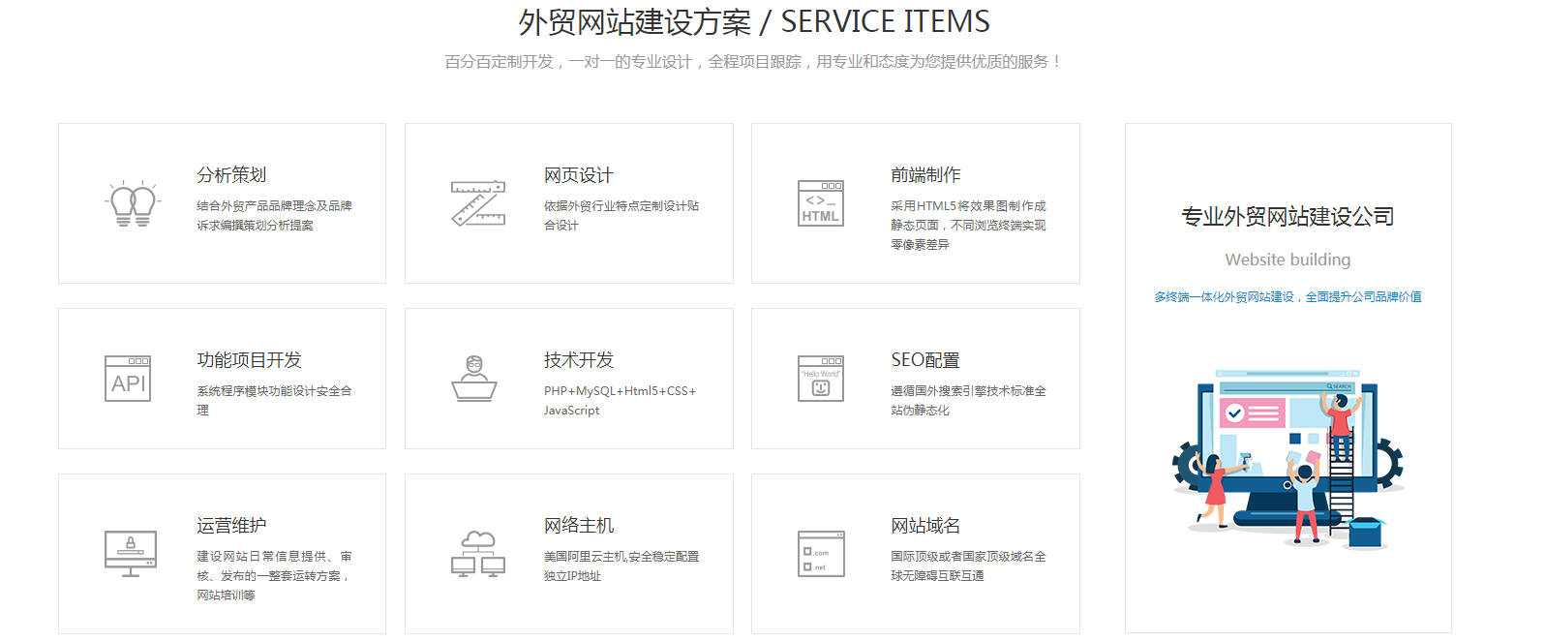Open the 运营维护 service title
Viewport: 1545px width, 642px height.
click(x=231, y=526)
